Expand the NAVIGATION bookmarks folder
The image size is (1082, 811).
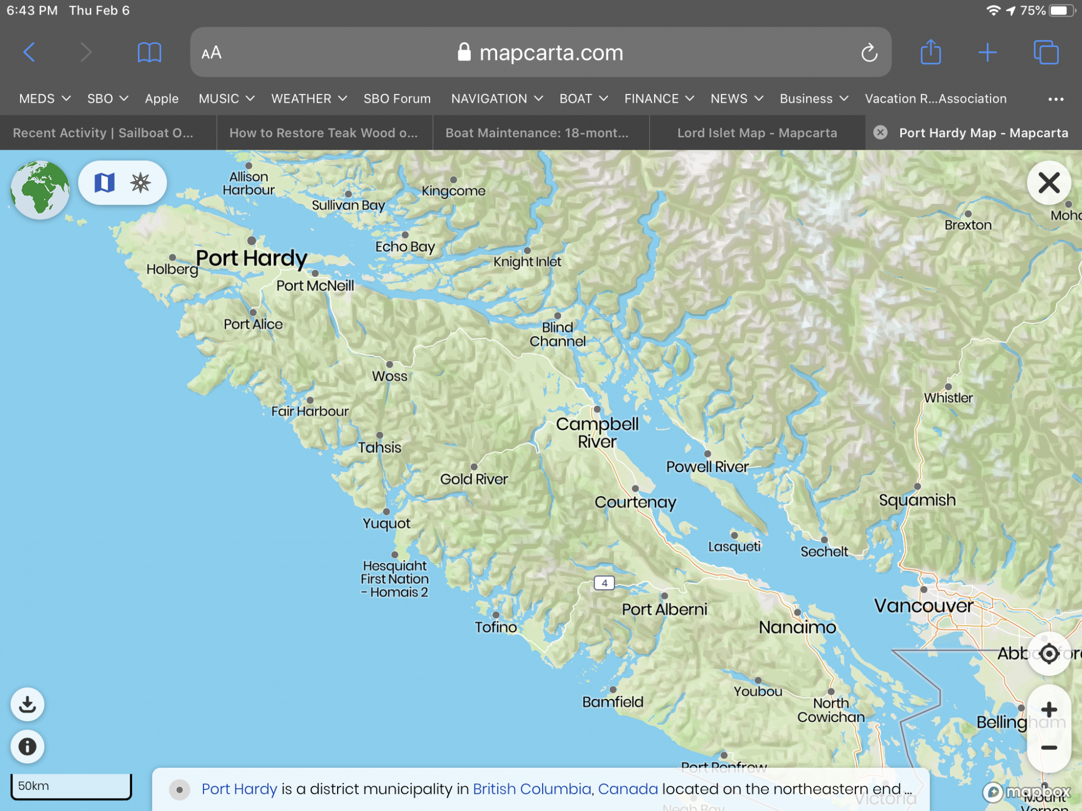(x=497, y=99)
